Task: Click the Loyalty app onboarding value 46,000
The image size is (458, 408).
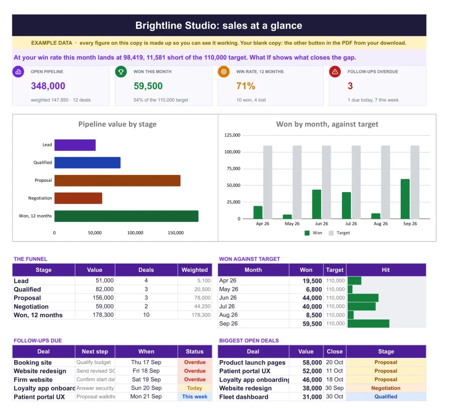Action: [x=312, y=380]
